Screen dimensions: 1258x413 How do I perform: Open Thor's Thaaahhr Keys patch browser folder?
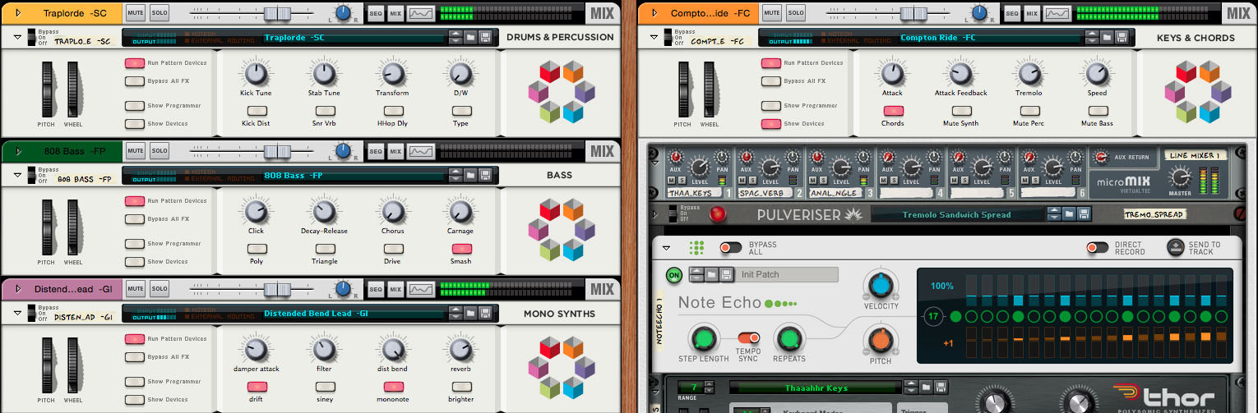(926, 388)
